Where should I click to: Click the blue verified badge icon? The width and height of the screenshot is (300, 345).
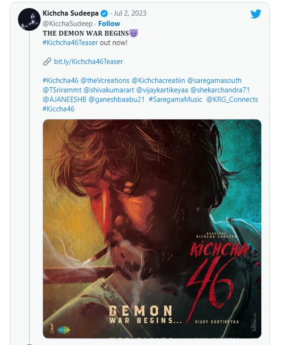[104, 14]
